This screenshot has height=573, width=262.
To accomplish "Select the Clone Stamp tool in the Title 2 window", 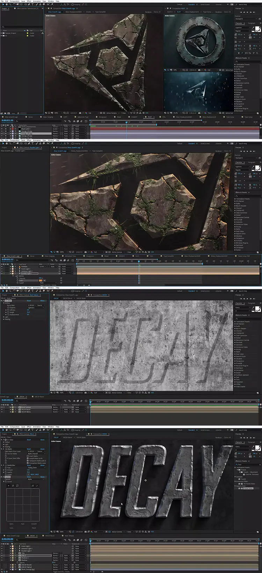I will tap(40, 430).
